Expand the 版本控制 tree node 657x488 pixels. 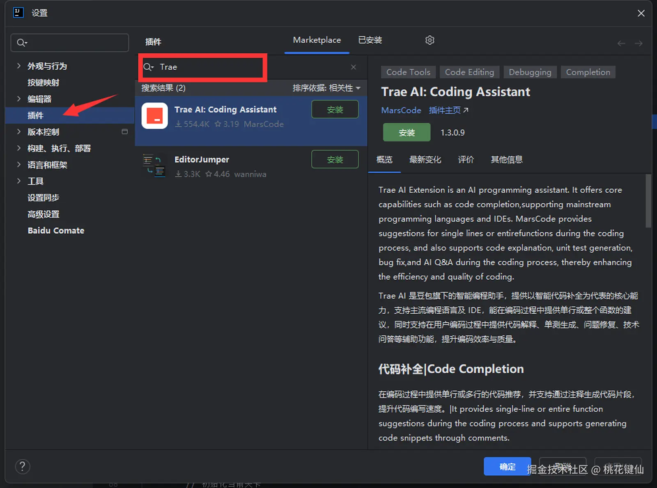(x=18, y=131)
